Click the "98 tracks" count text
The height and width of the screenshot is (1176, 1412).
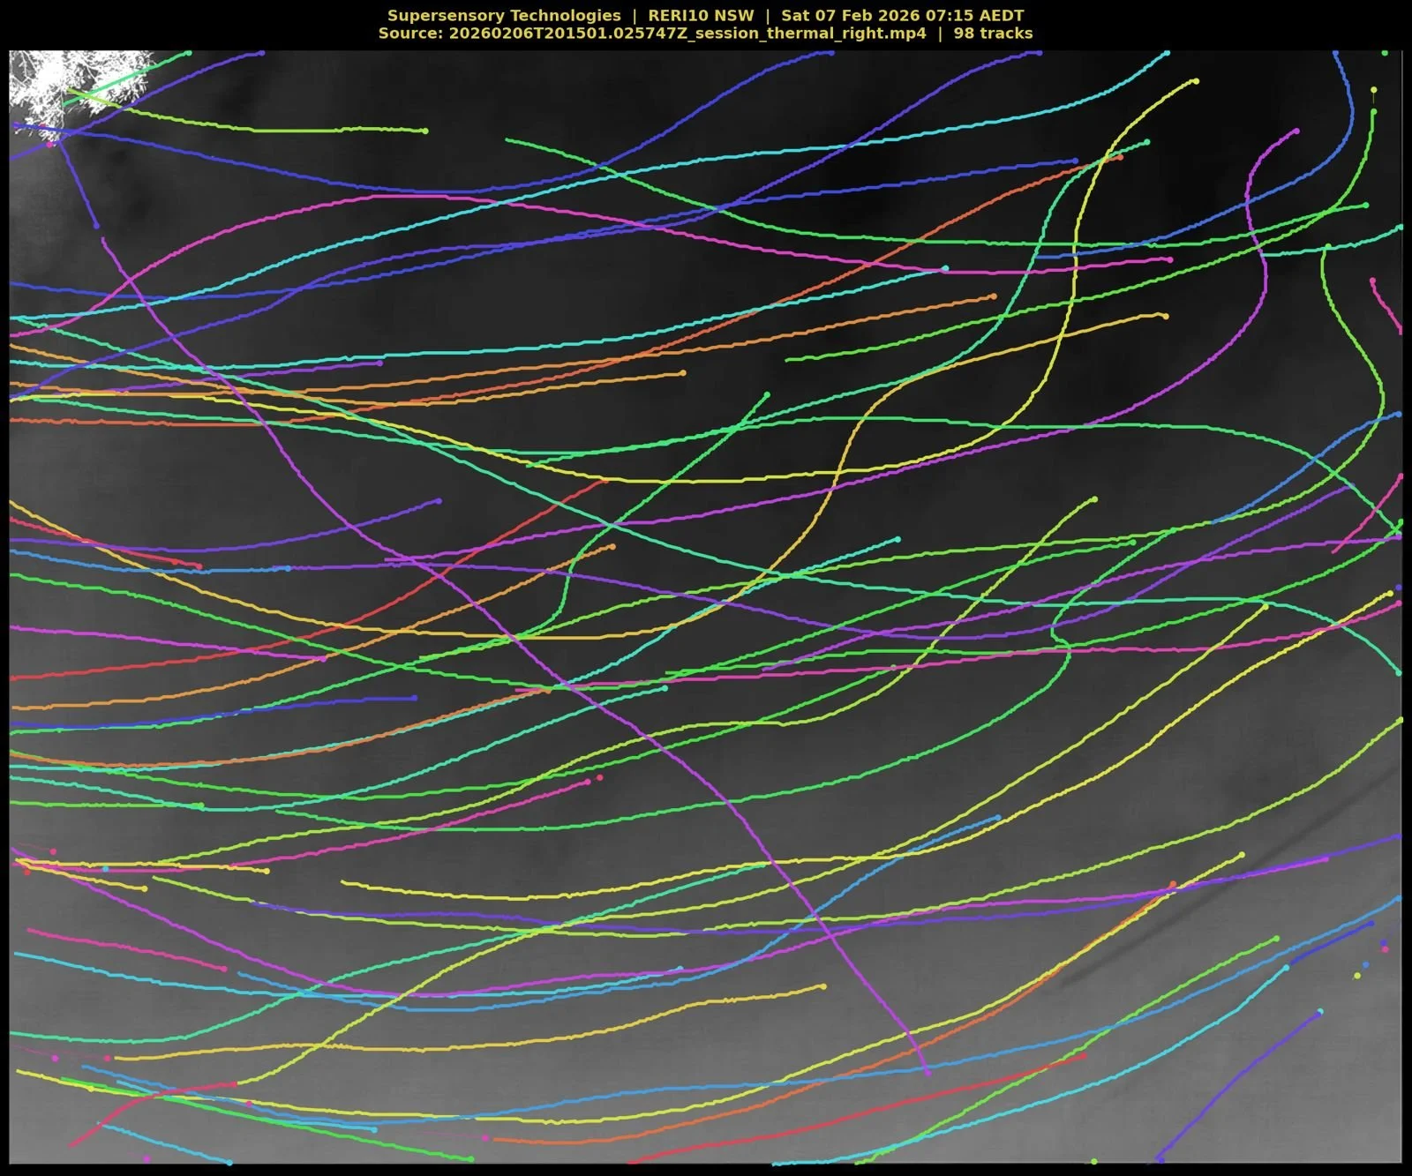[x=993, y=34]
